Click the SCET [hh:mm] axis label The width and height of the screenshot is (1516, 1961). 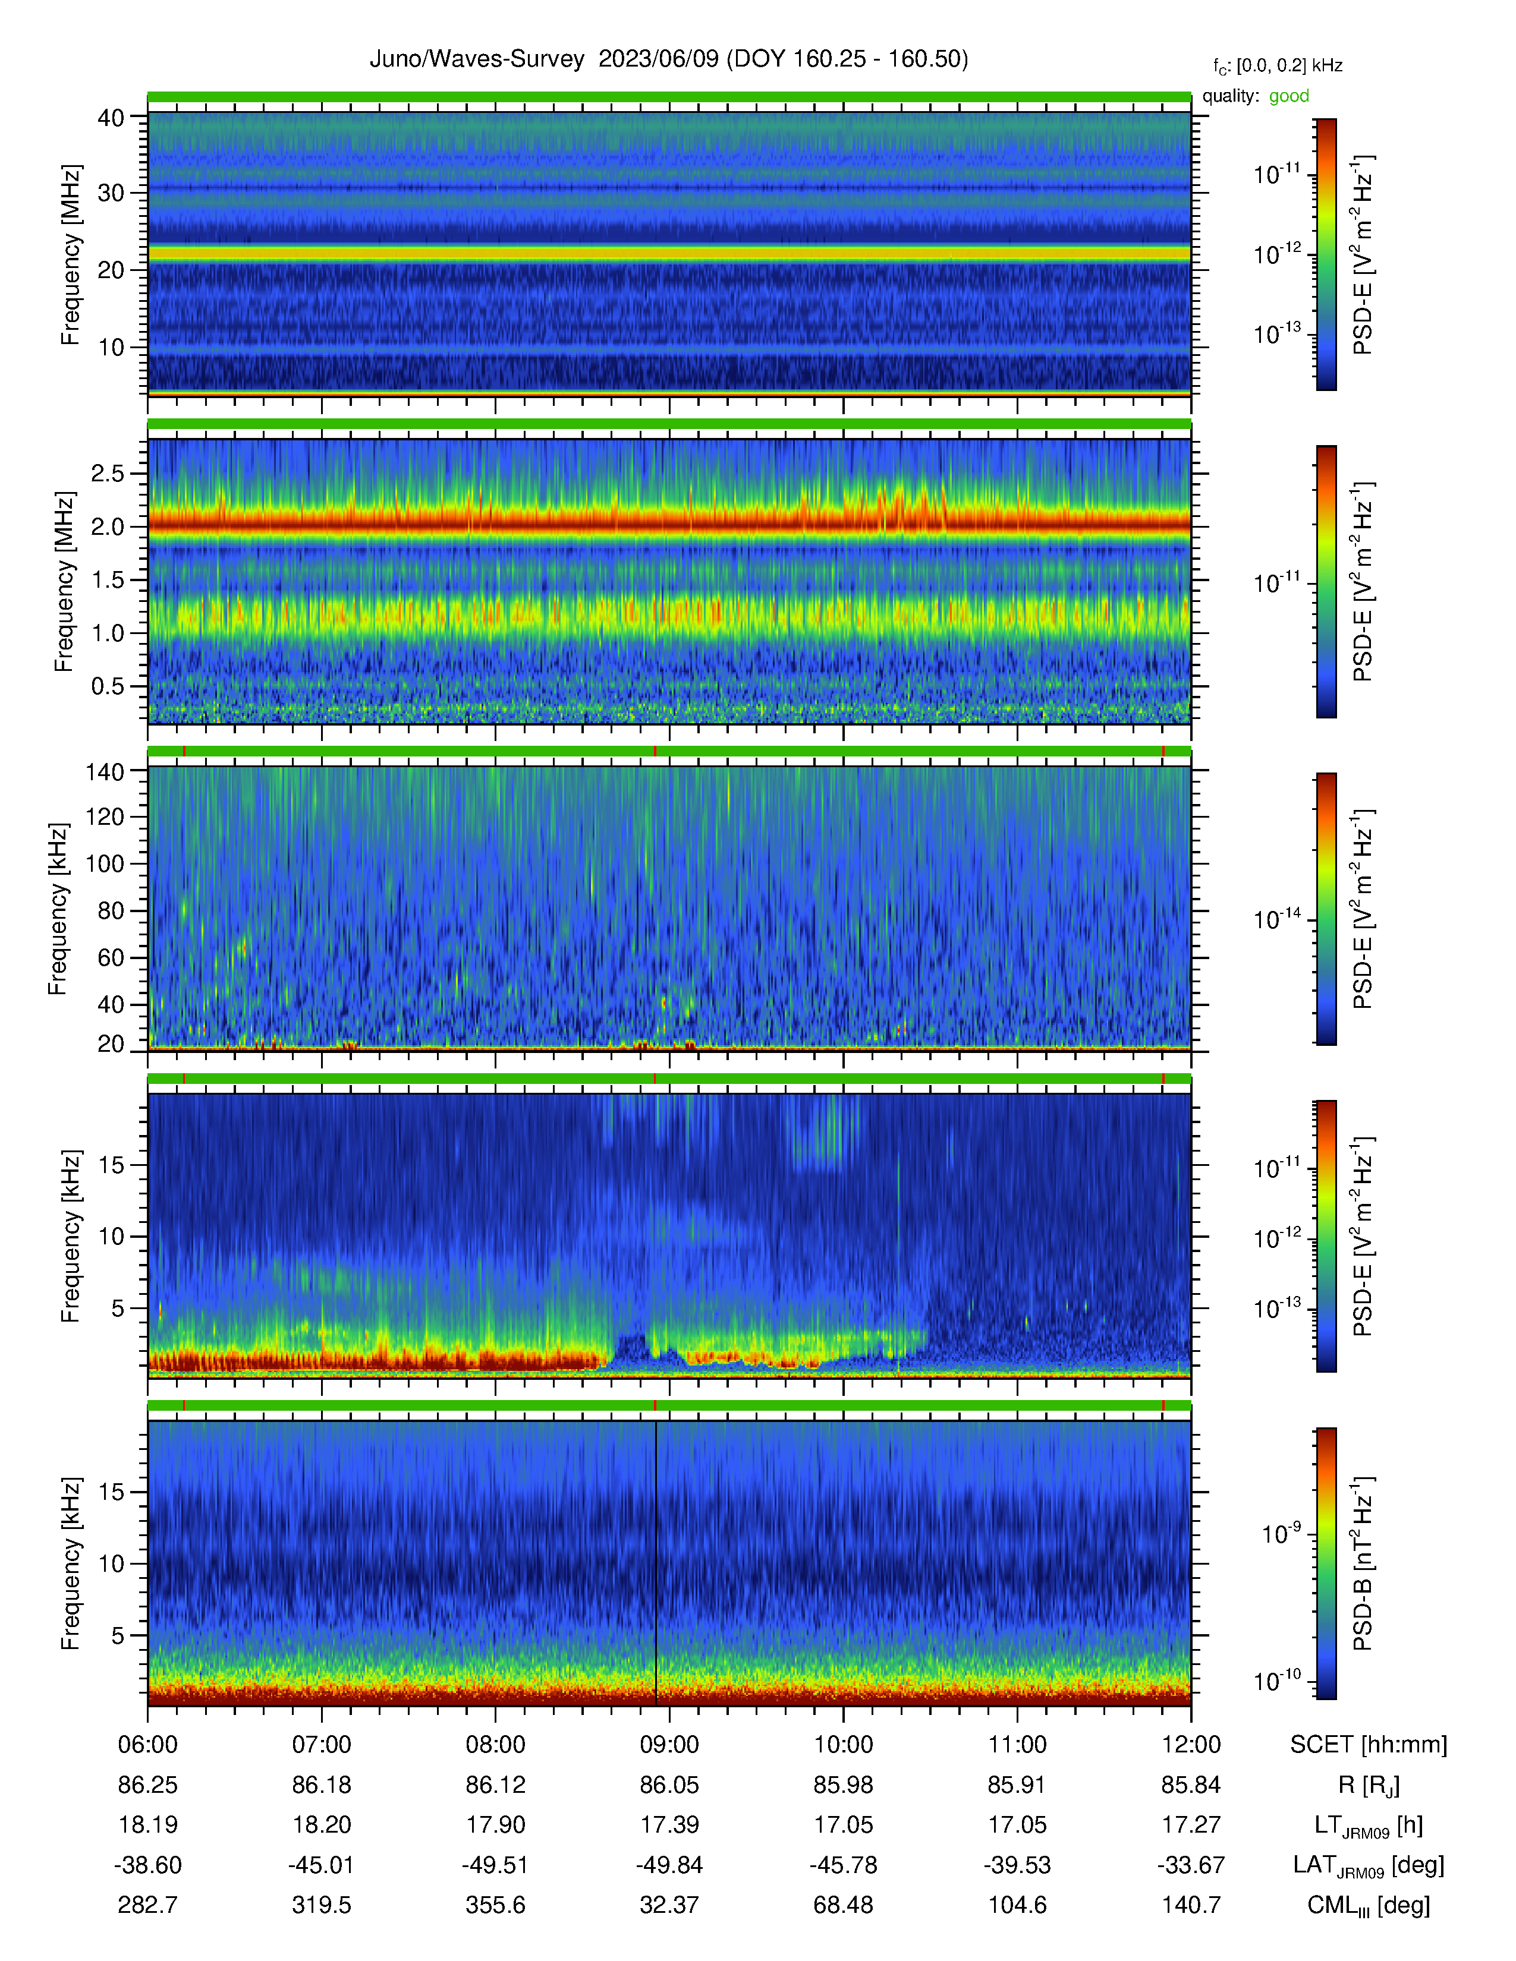click(1369, 1745)
